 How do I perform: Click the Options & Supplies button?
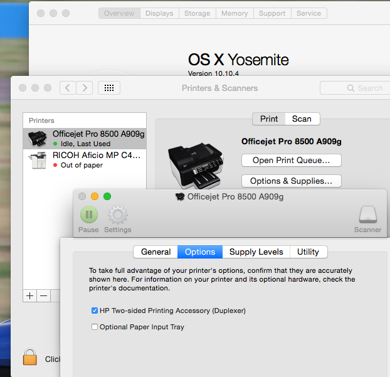(292, 181)
